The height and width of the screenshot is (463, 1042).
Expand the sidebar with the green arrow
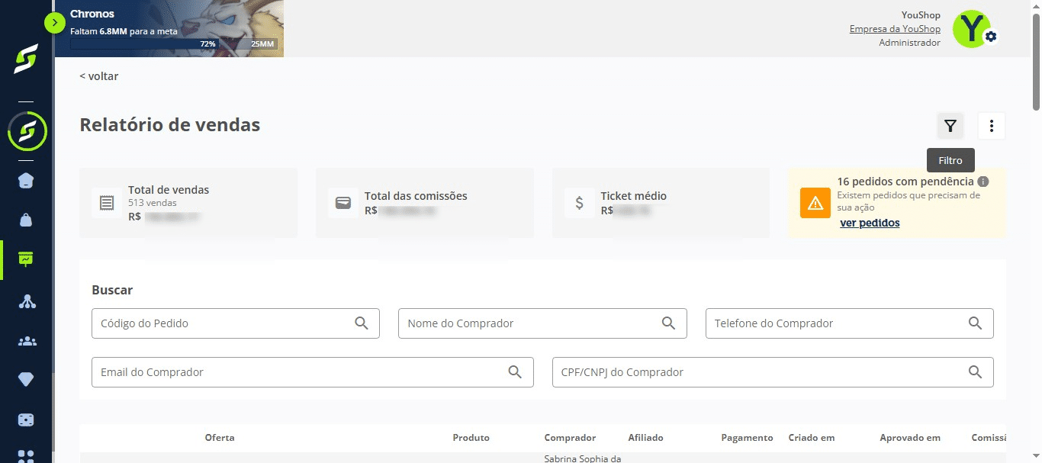pyautogui.click(x=55, y=23)
